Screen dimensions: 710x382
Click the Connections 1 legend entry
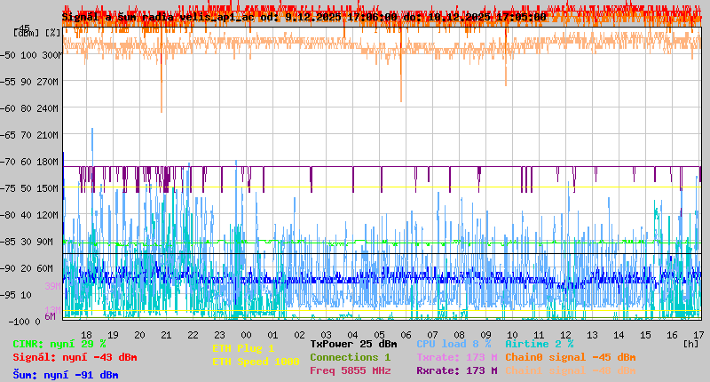pyautogui.click(x=350, y=357)
